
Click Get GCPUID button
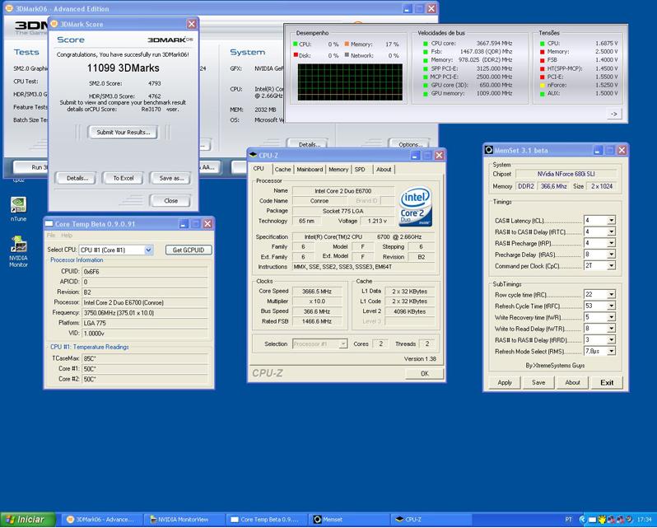[x=189, y=250]
